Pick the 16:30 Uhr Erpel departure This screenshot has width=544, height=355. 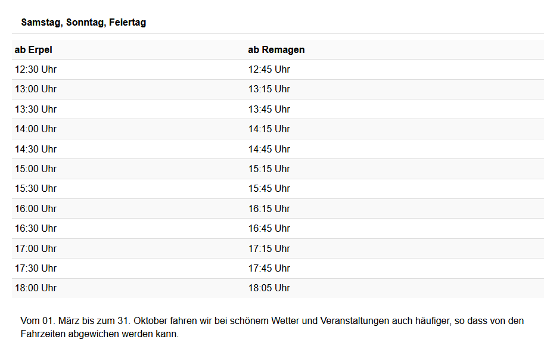pos(36,229)
